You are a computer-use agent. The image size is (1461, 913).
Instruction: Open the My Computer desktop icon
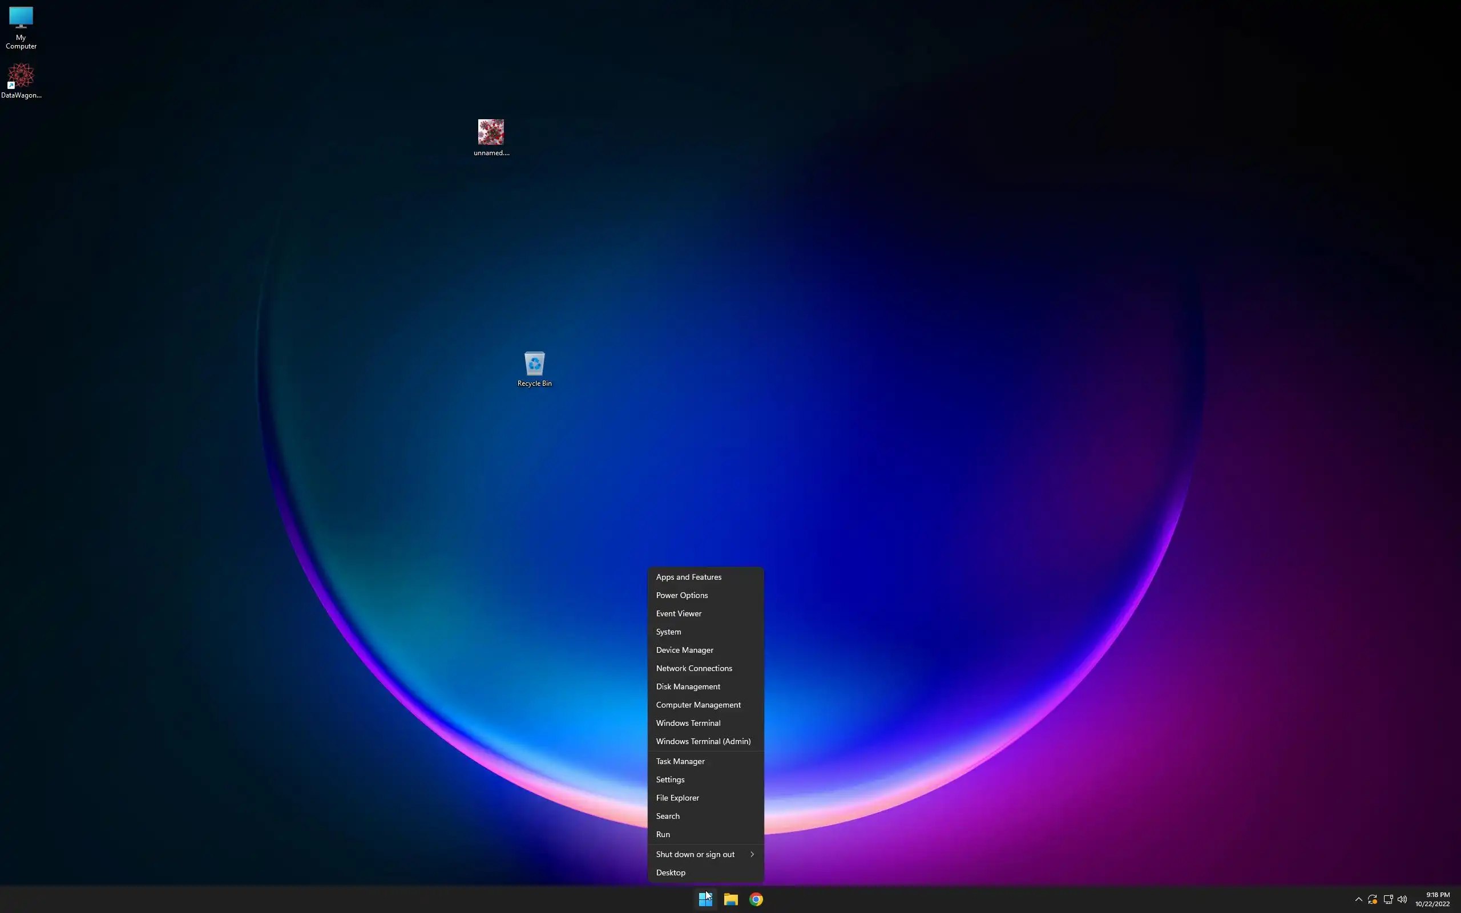(x=21, y=19)
